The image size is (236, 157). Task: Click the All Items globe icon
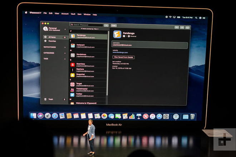point(45,37)
